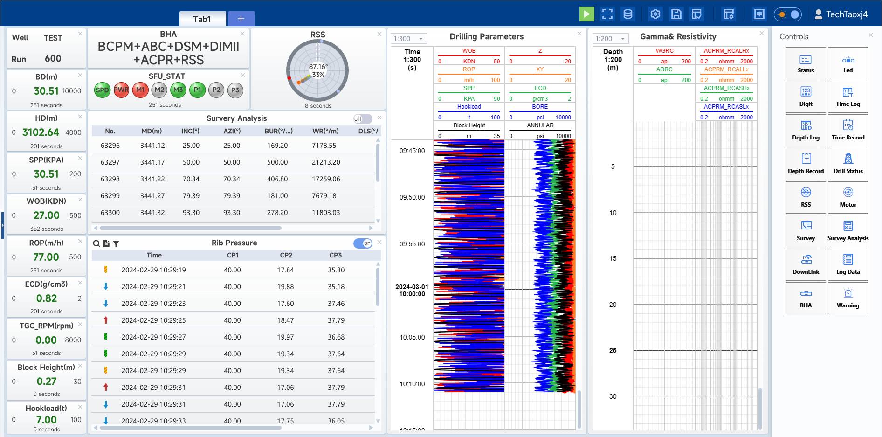Screen dimensions: 882x437
Task: Click the M3 status indicator
Action: coord(178,90)
